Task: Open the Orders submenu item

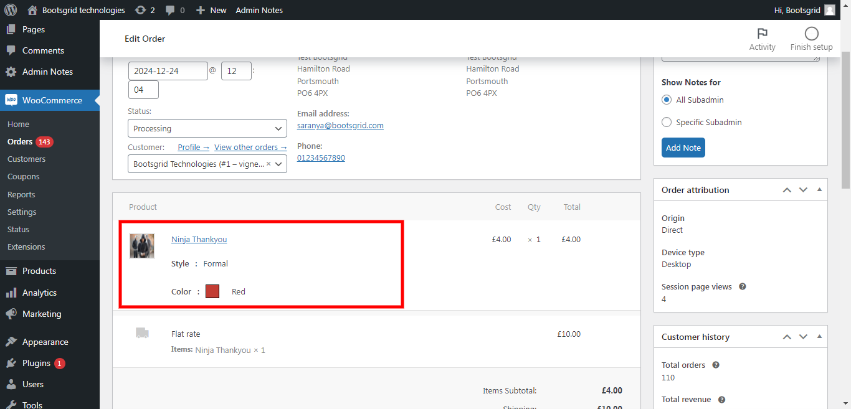Action: 20,142
